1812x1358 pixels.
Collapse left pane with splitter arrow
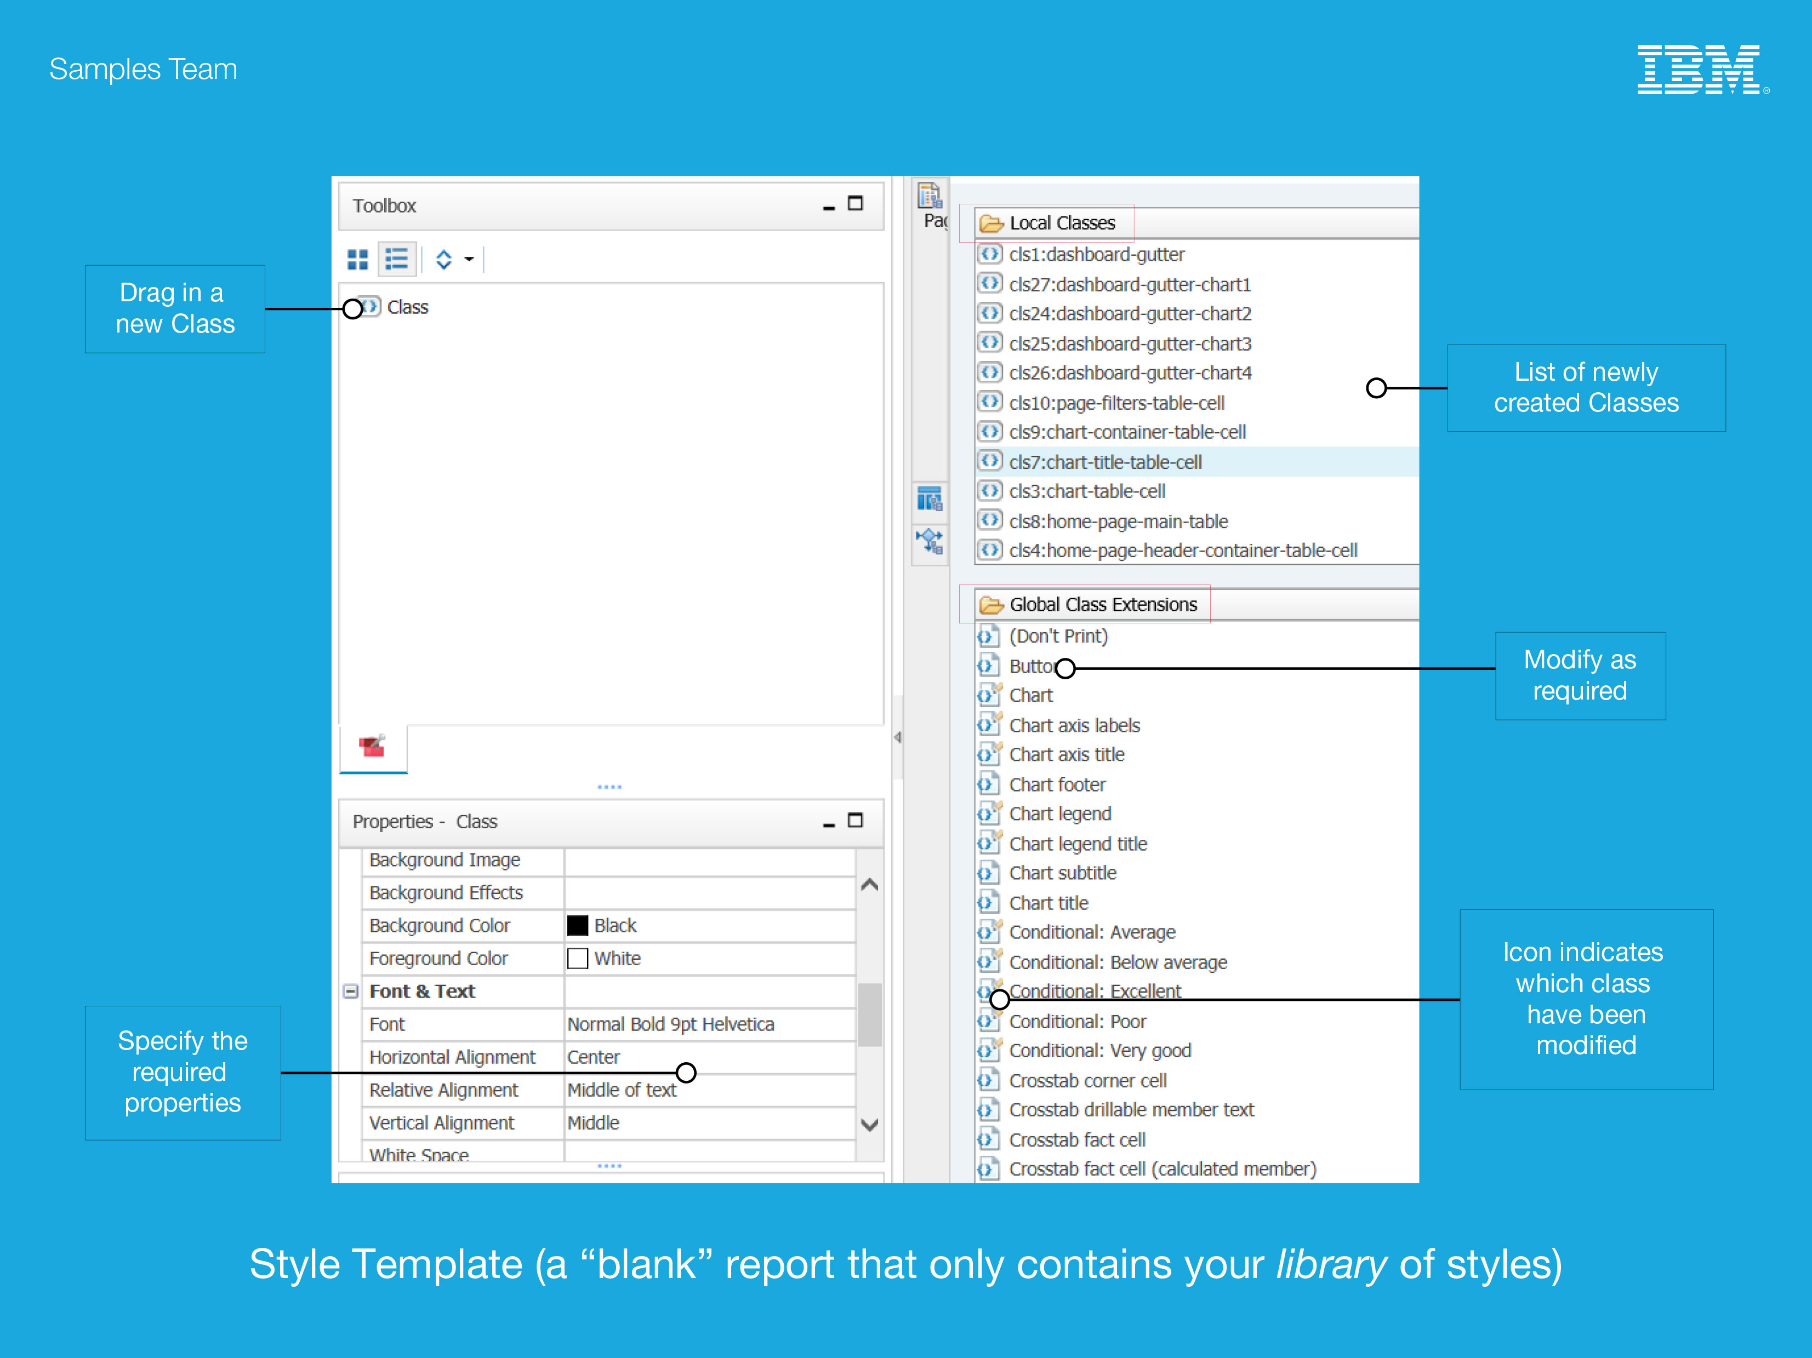(x=898, y=737)
